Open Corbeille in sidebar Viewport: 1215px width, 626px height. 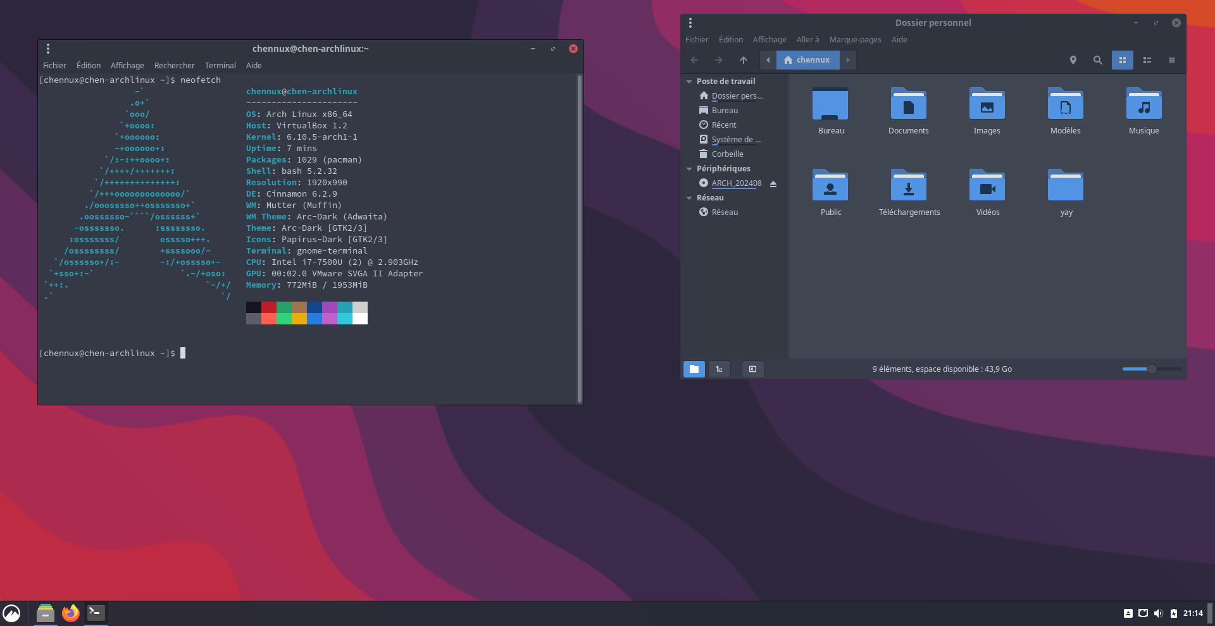[x=727, y=154]
